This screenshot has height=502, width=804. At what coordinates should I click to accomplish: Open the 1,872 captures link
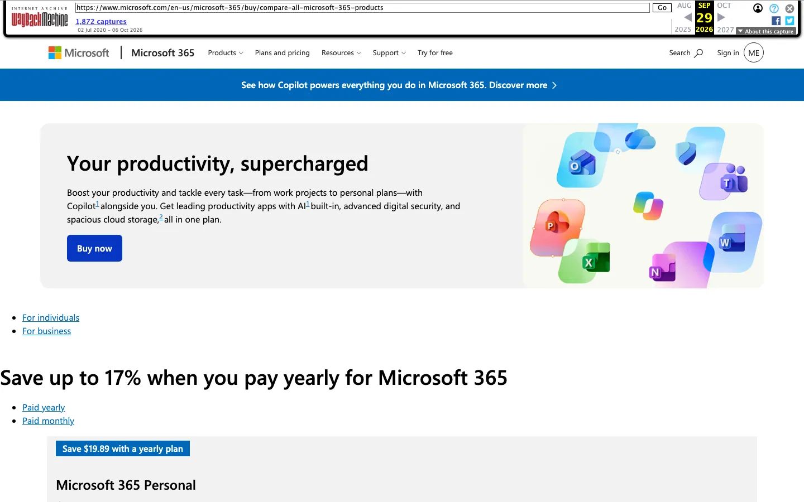tap(101, 22)
